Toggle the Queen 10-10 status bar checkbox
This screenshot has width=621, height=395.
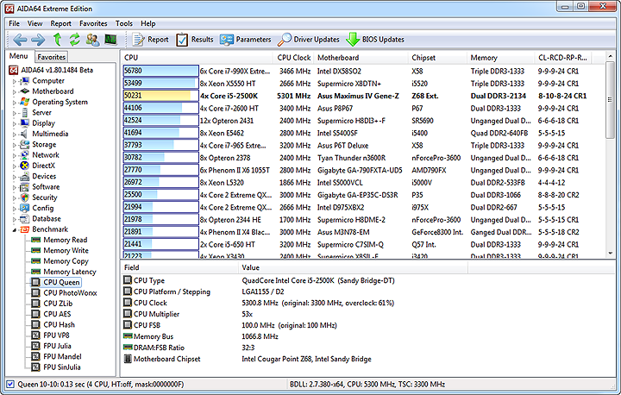pos(10,385)
